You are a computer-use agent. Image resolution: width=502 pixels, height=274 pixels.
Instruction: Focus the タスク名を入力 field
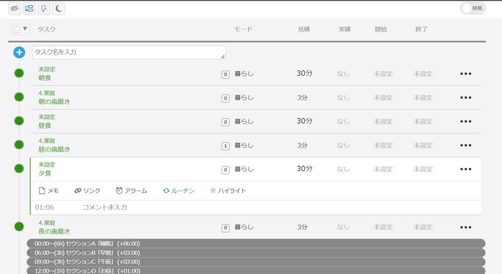click(x=129, y=53)
